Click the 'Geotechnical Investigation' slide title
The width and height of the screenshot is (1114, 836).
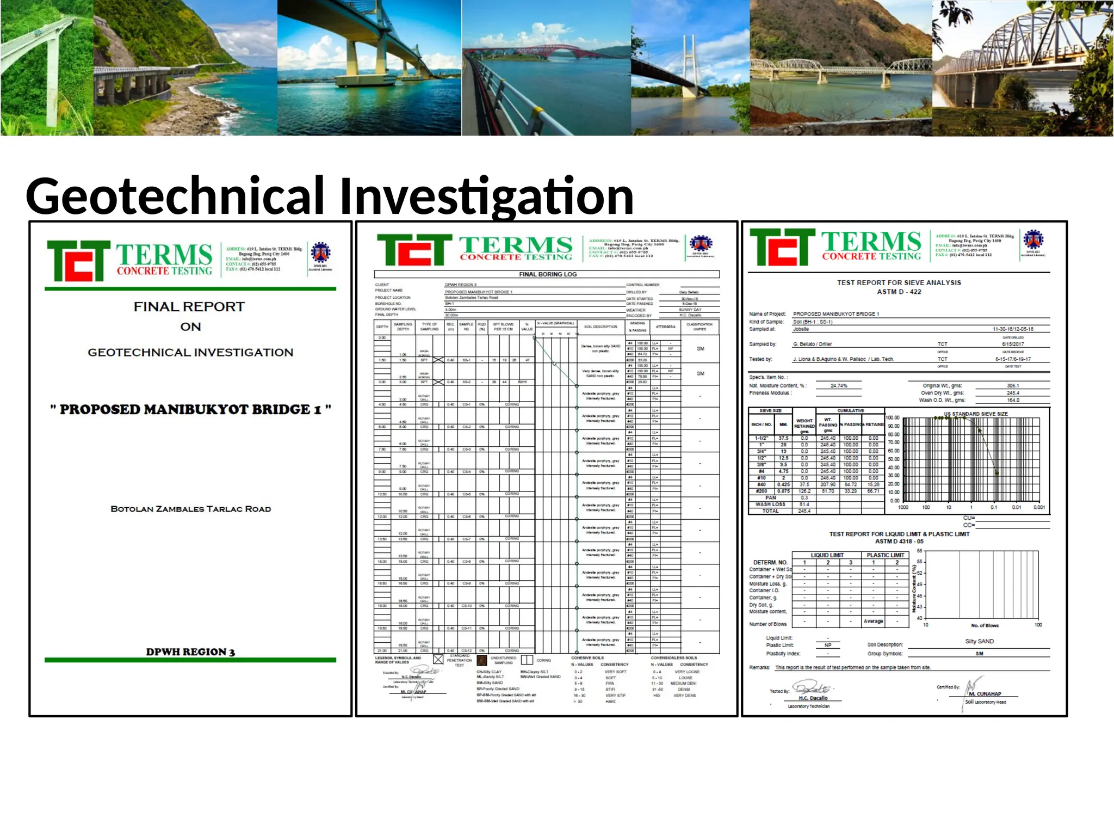click(330, 196)
